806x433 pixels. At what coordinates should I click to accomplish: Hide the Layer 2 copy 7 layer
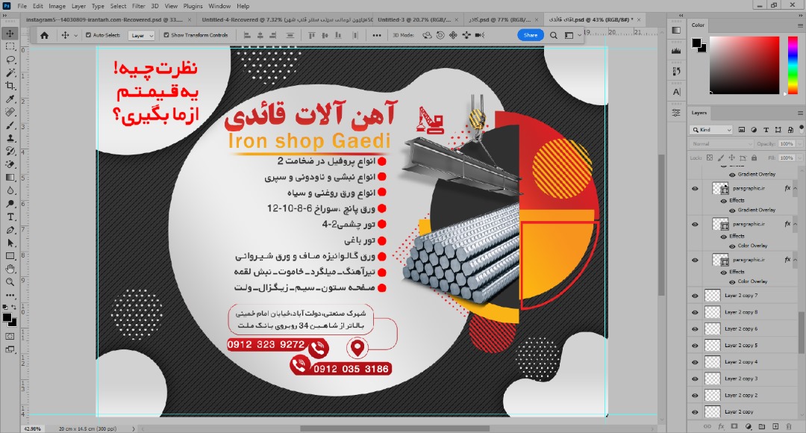695,296
